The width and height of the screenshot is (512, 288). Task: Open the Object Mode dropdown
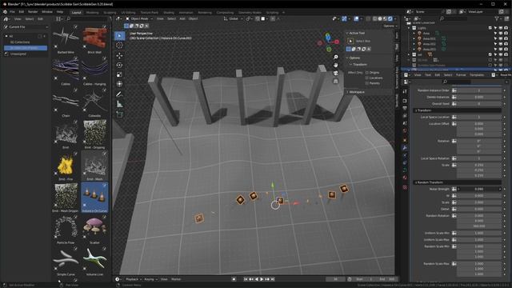point(139,19)
